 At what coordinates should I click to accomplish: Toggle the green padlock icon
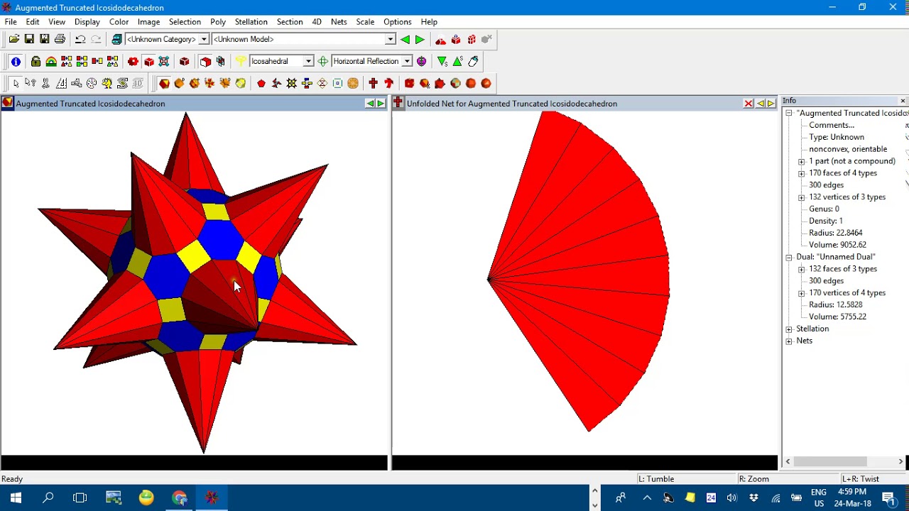36,62
